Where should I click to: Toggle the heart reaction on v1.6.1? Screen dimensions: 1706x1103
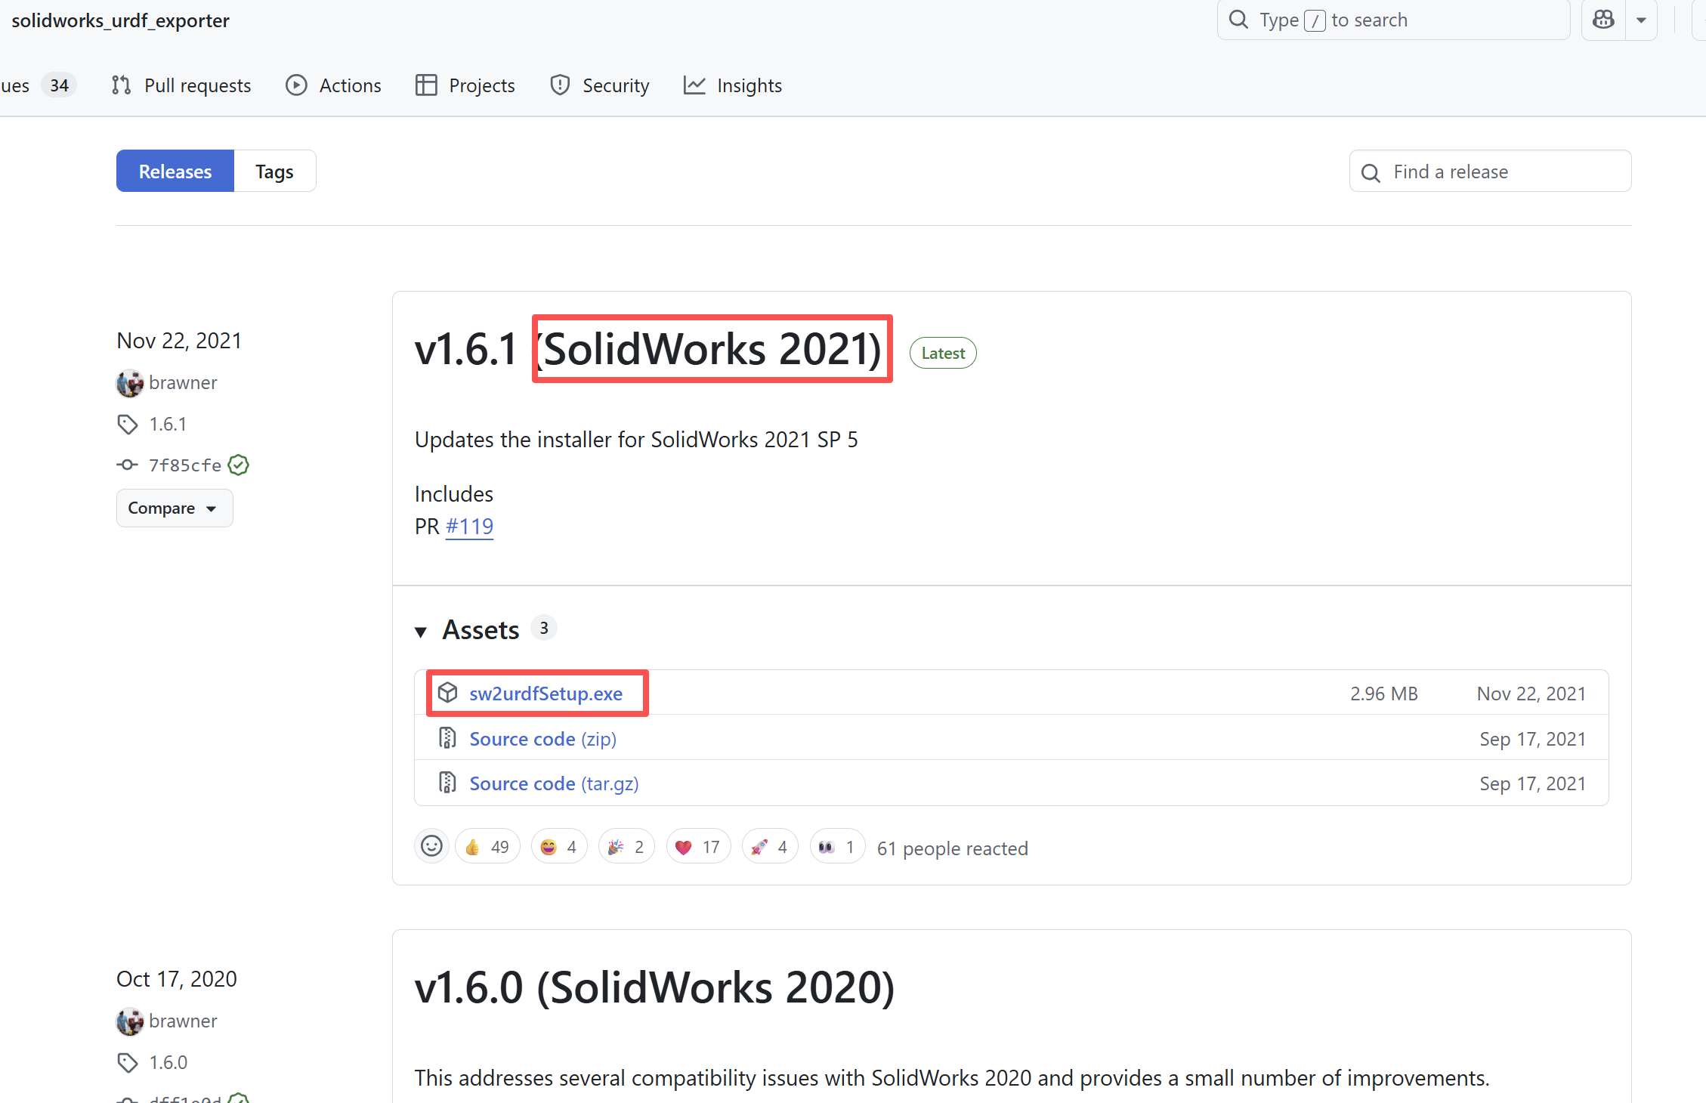pyautogui.click(x=697, y=846)
